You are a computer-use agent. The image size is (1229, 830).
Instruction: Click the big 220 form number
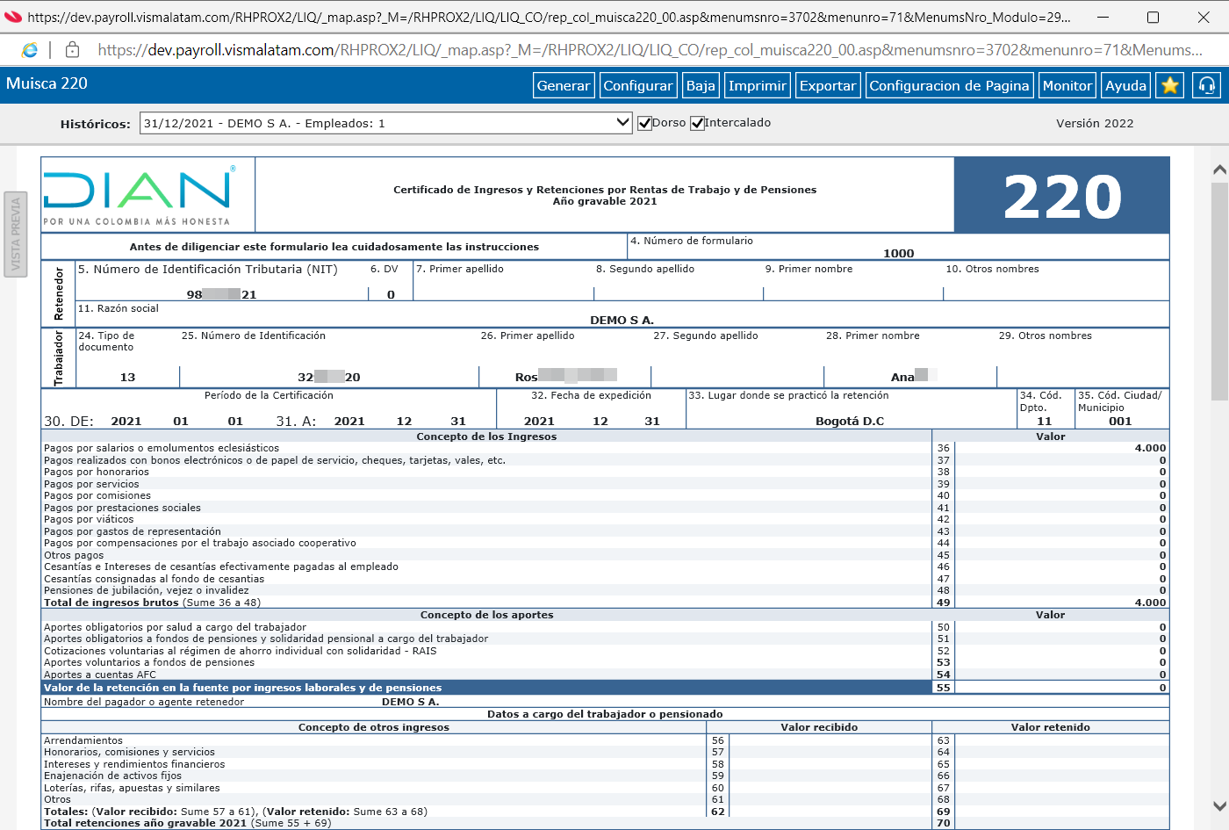point(1062,196)
